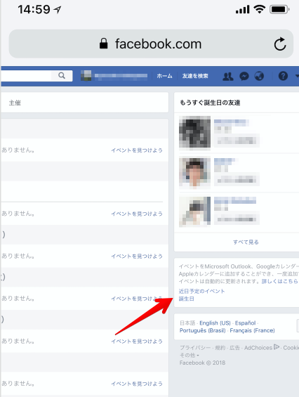
Task: Tap the Wi-Fi status icon
Action: coord(259,9)
